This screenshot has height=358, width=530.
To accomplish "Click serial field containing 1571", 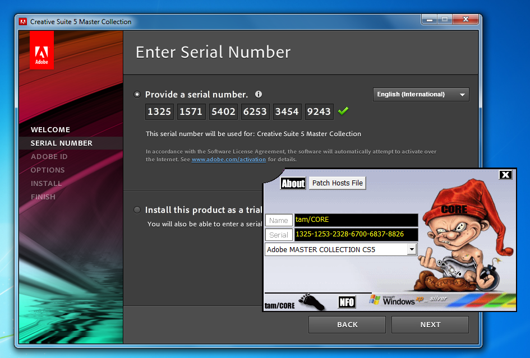I will pyautogui.click(x=191, y=112).
